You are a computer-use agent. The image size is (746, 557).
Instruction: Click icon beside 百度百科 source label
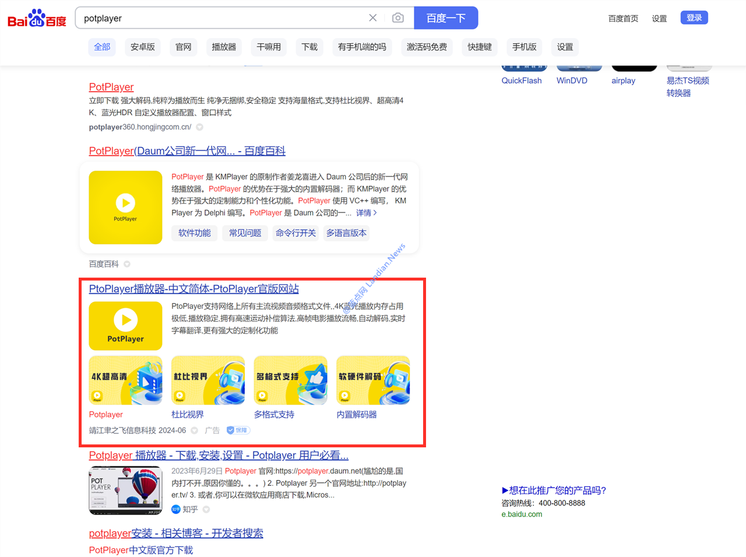126,264
